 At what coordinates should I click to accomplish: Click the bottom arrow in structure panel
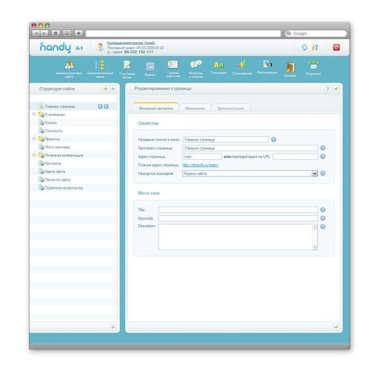click(113, 327)
